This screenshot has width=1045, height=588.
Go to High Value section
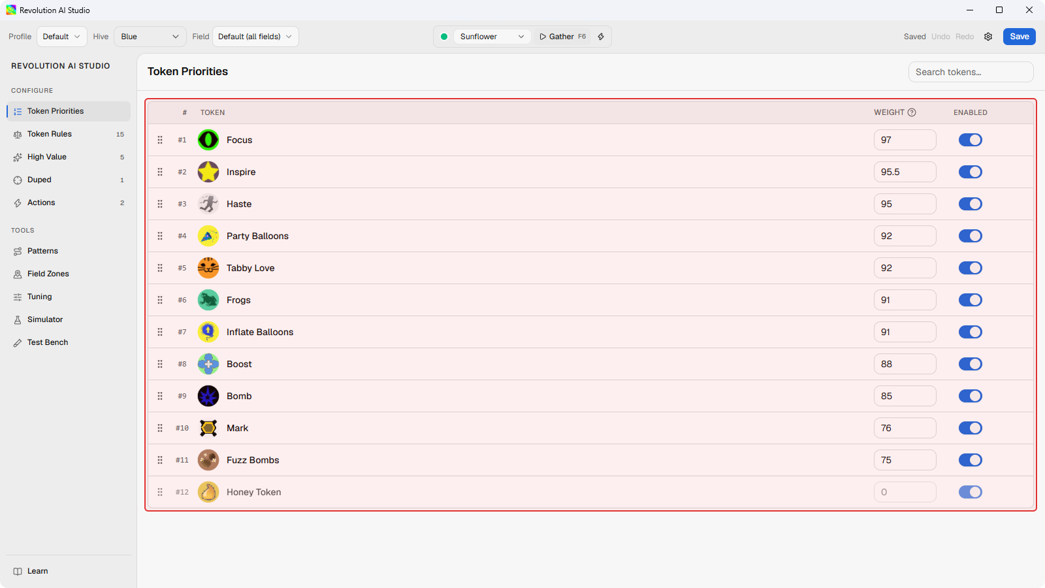69,157
